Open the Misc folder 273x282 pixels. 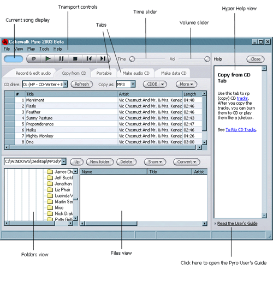tap(55, 208)
